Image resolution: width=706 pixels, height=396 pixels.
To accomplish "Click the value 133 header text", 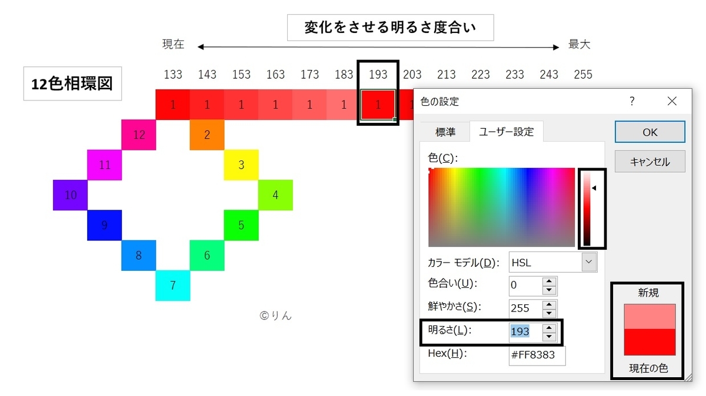I will click(172, 75).
